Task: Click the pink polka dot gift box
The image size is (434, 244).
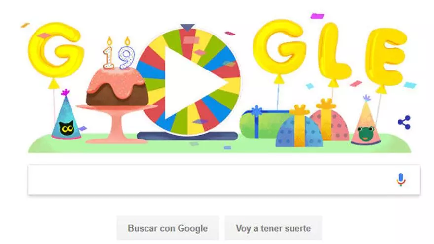Action: tap(329, 122)
